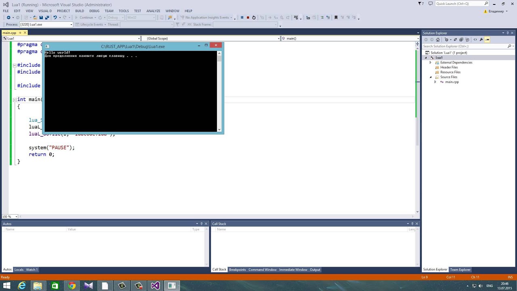Click the volume icon in system tray
This screenshot has height=291, width=517.
click(x=481, y=286)
